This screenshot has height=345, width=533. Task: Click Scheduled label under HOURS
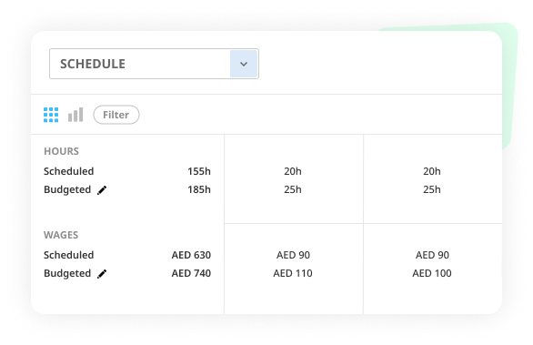point(68,171)
